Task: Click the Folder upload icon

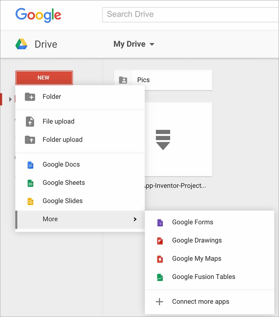Action: click(x=30, y=139)
